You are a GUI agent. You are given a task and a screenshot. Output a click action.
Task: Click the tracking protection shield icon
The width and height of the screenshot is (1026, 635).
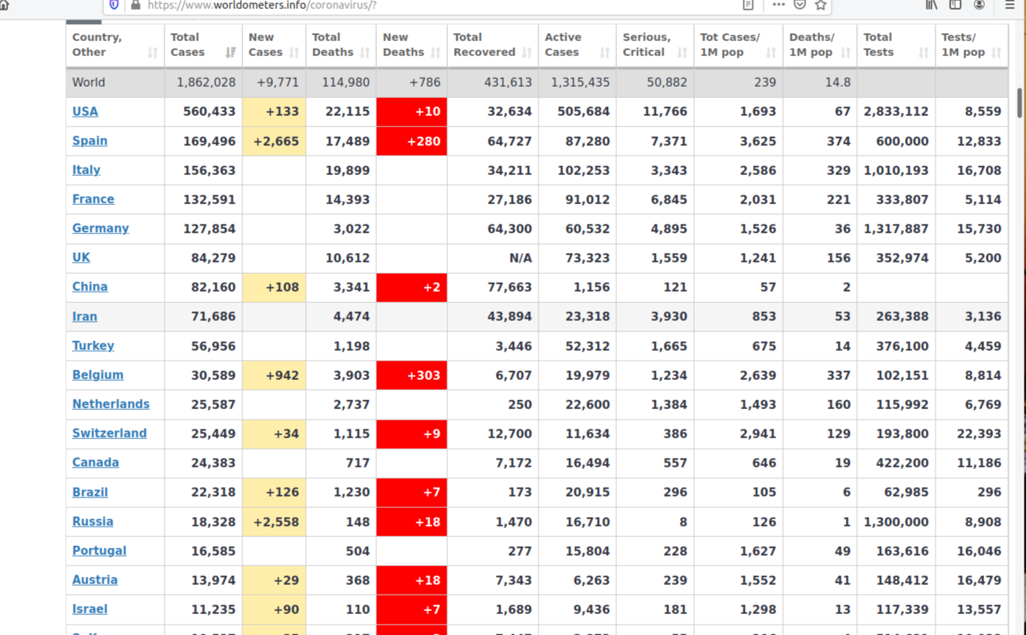(114, 4)
